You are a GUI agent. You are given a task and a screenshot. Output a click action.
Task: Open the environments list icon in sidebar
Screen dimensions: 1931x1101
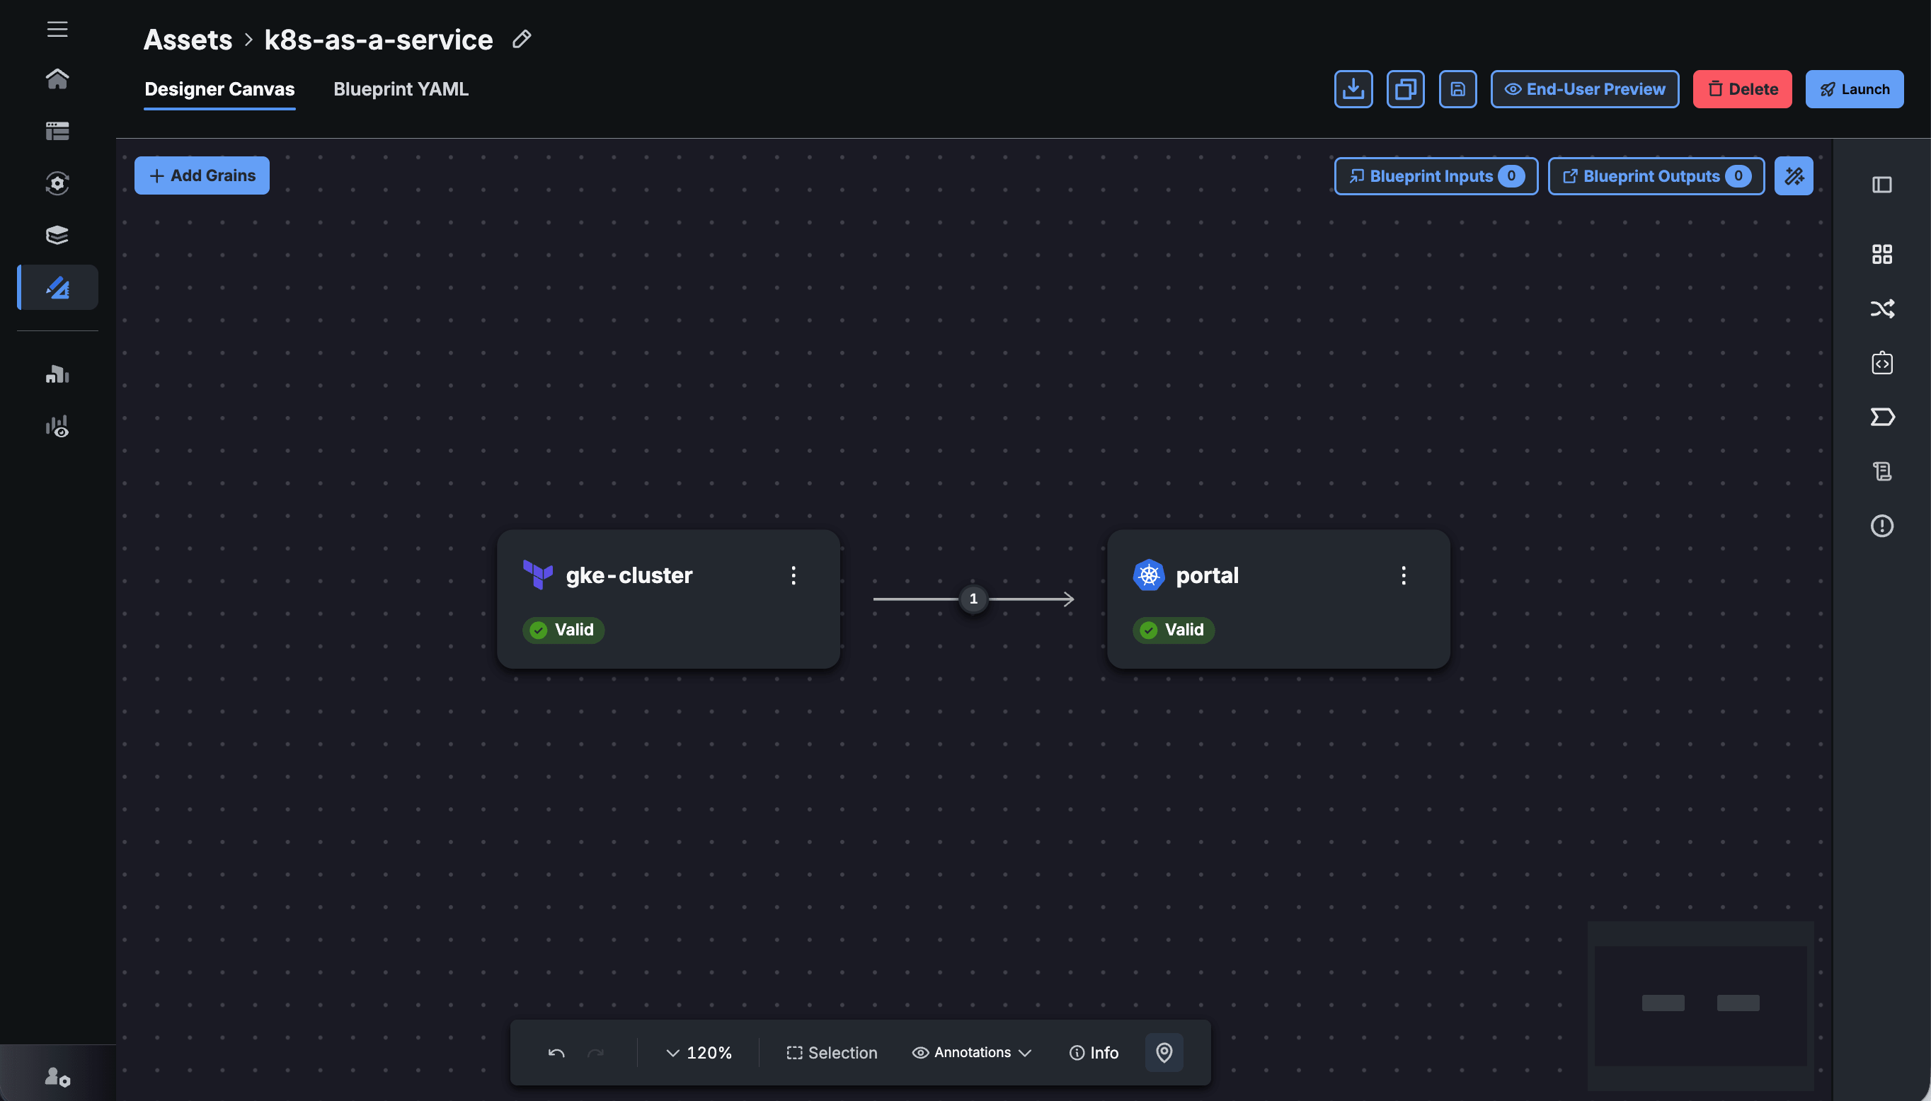point(57,131)
